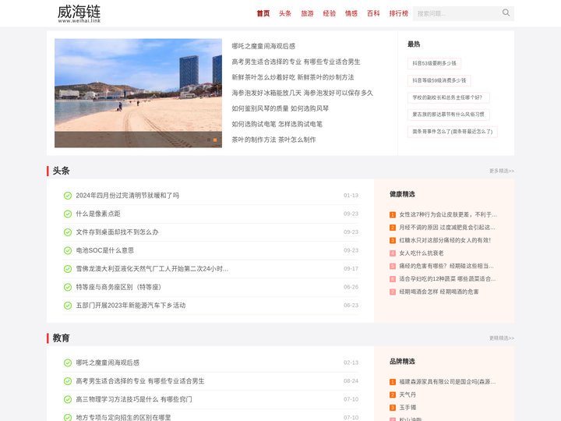Open article 茶叶的制作方法
The width and height of the screenshot is (561, 421).
click(x=273, y=140)
